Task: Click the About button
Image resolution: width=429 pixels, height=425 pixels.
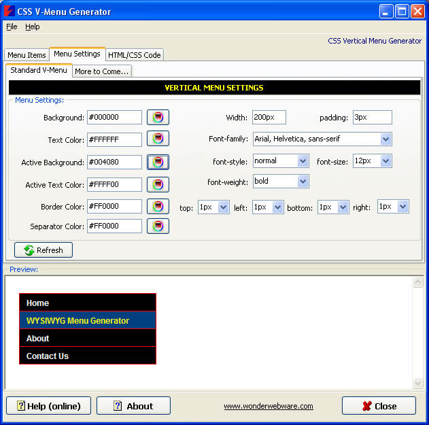Action: [x=133, y=406]
